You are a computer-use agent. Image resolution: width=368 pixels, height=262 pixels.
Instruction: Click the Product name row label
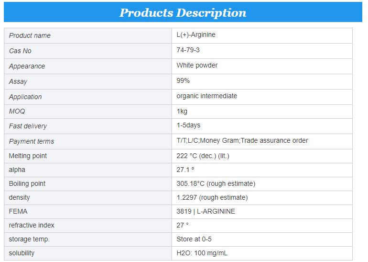[x=30, y=35]
